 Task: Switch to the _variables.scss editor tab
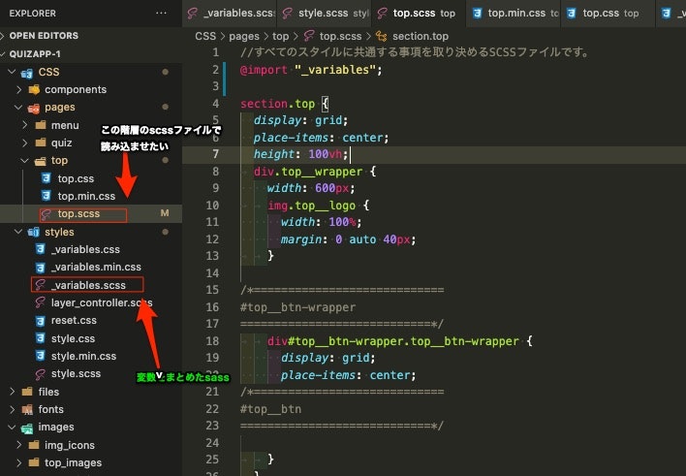pos(231,14)
